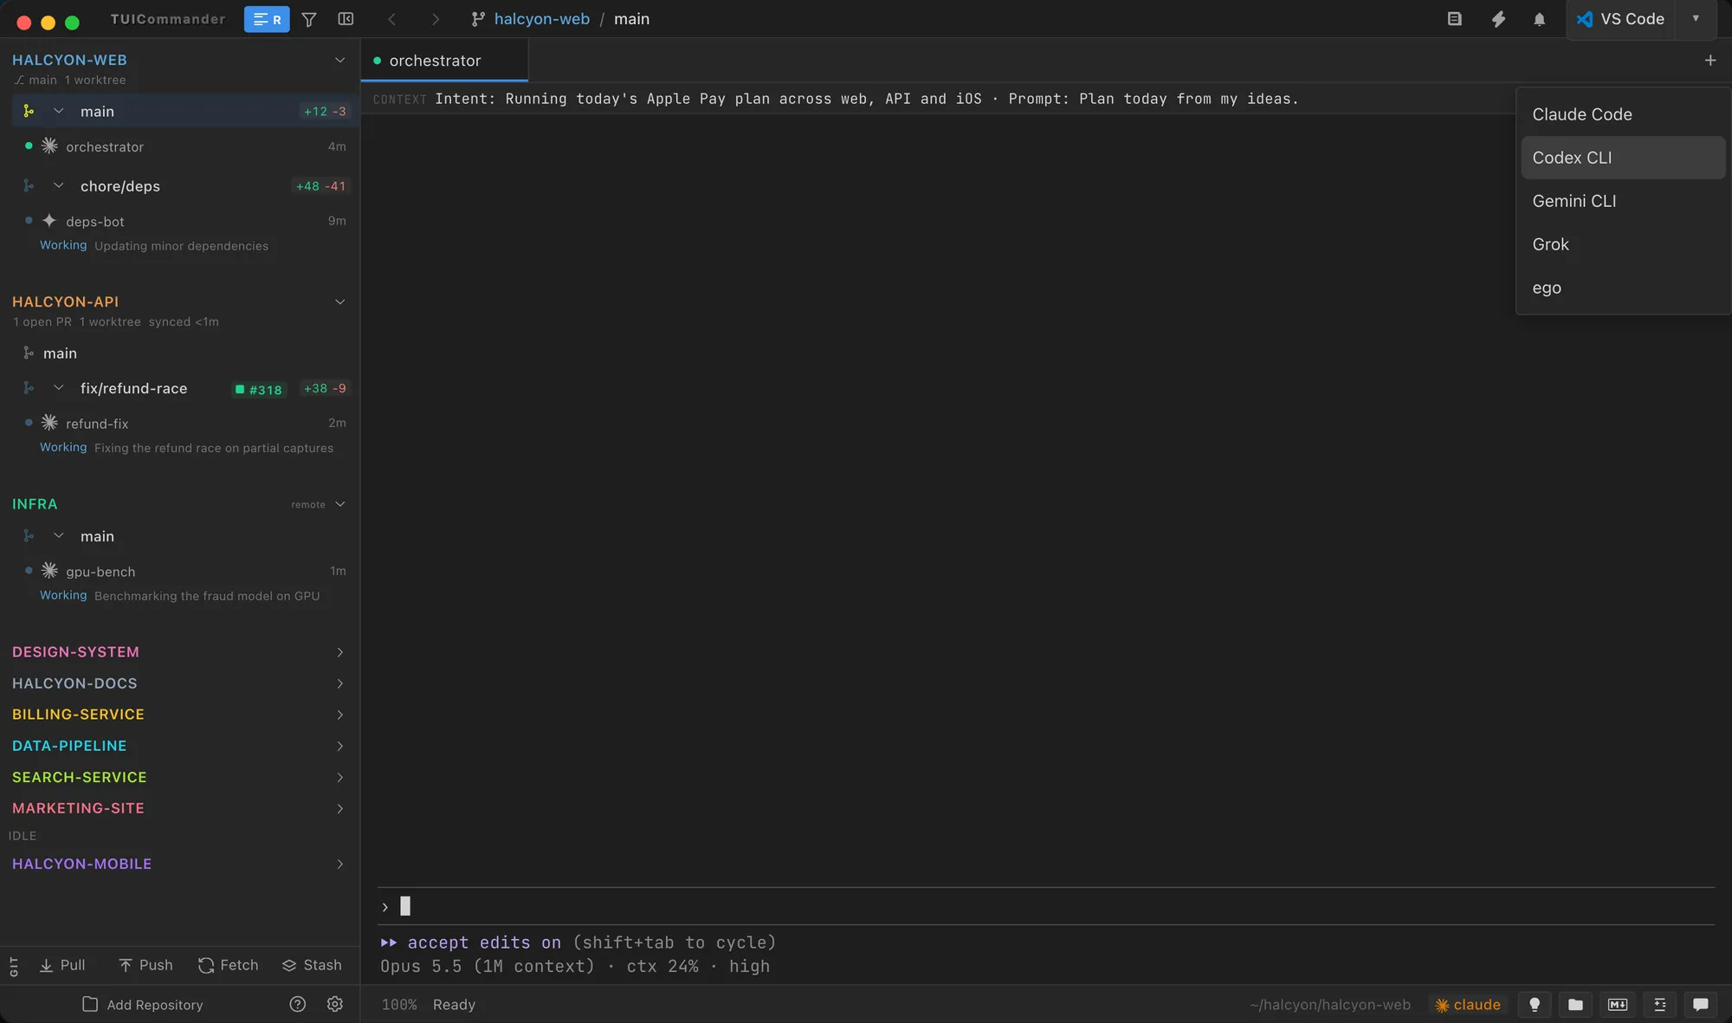The width and height of the screenshot is (1732, 1023).
Task: Go back with the left arrow
Action: pos(391,19)
